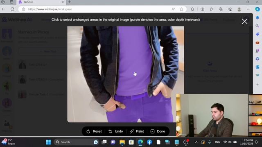Viewport: 262px width, 147px height.
Task: Open the Windows notification center bell
Action: [x=256, y=142]
